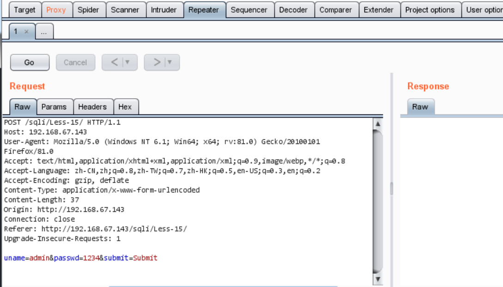Open the Scanner tab
503x287 pixels.
pyautogui.click(x=125, y=10)
